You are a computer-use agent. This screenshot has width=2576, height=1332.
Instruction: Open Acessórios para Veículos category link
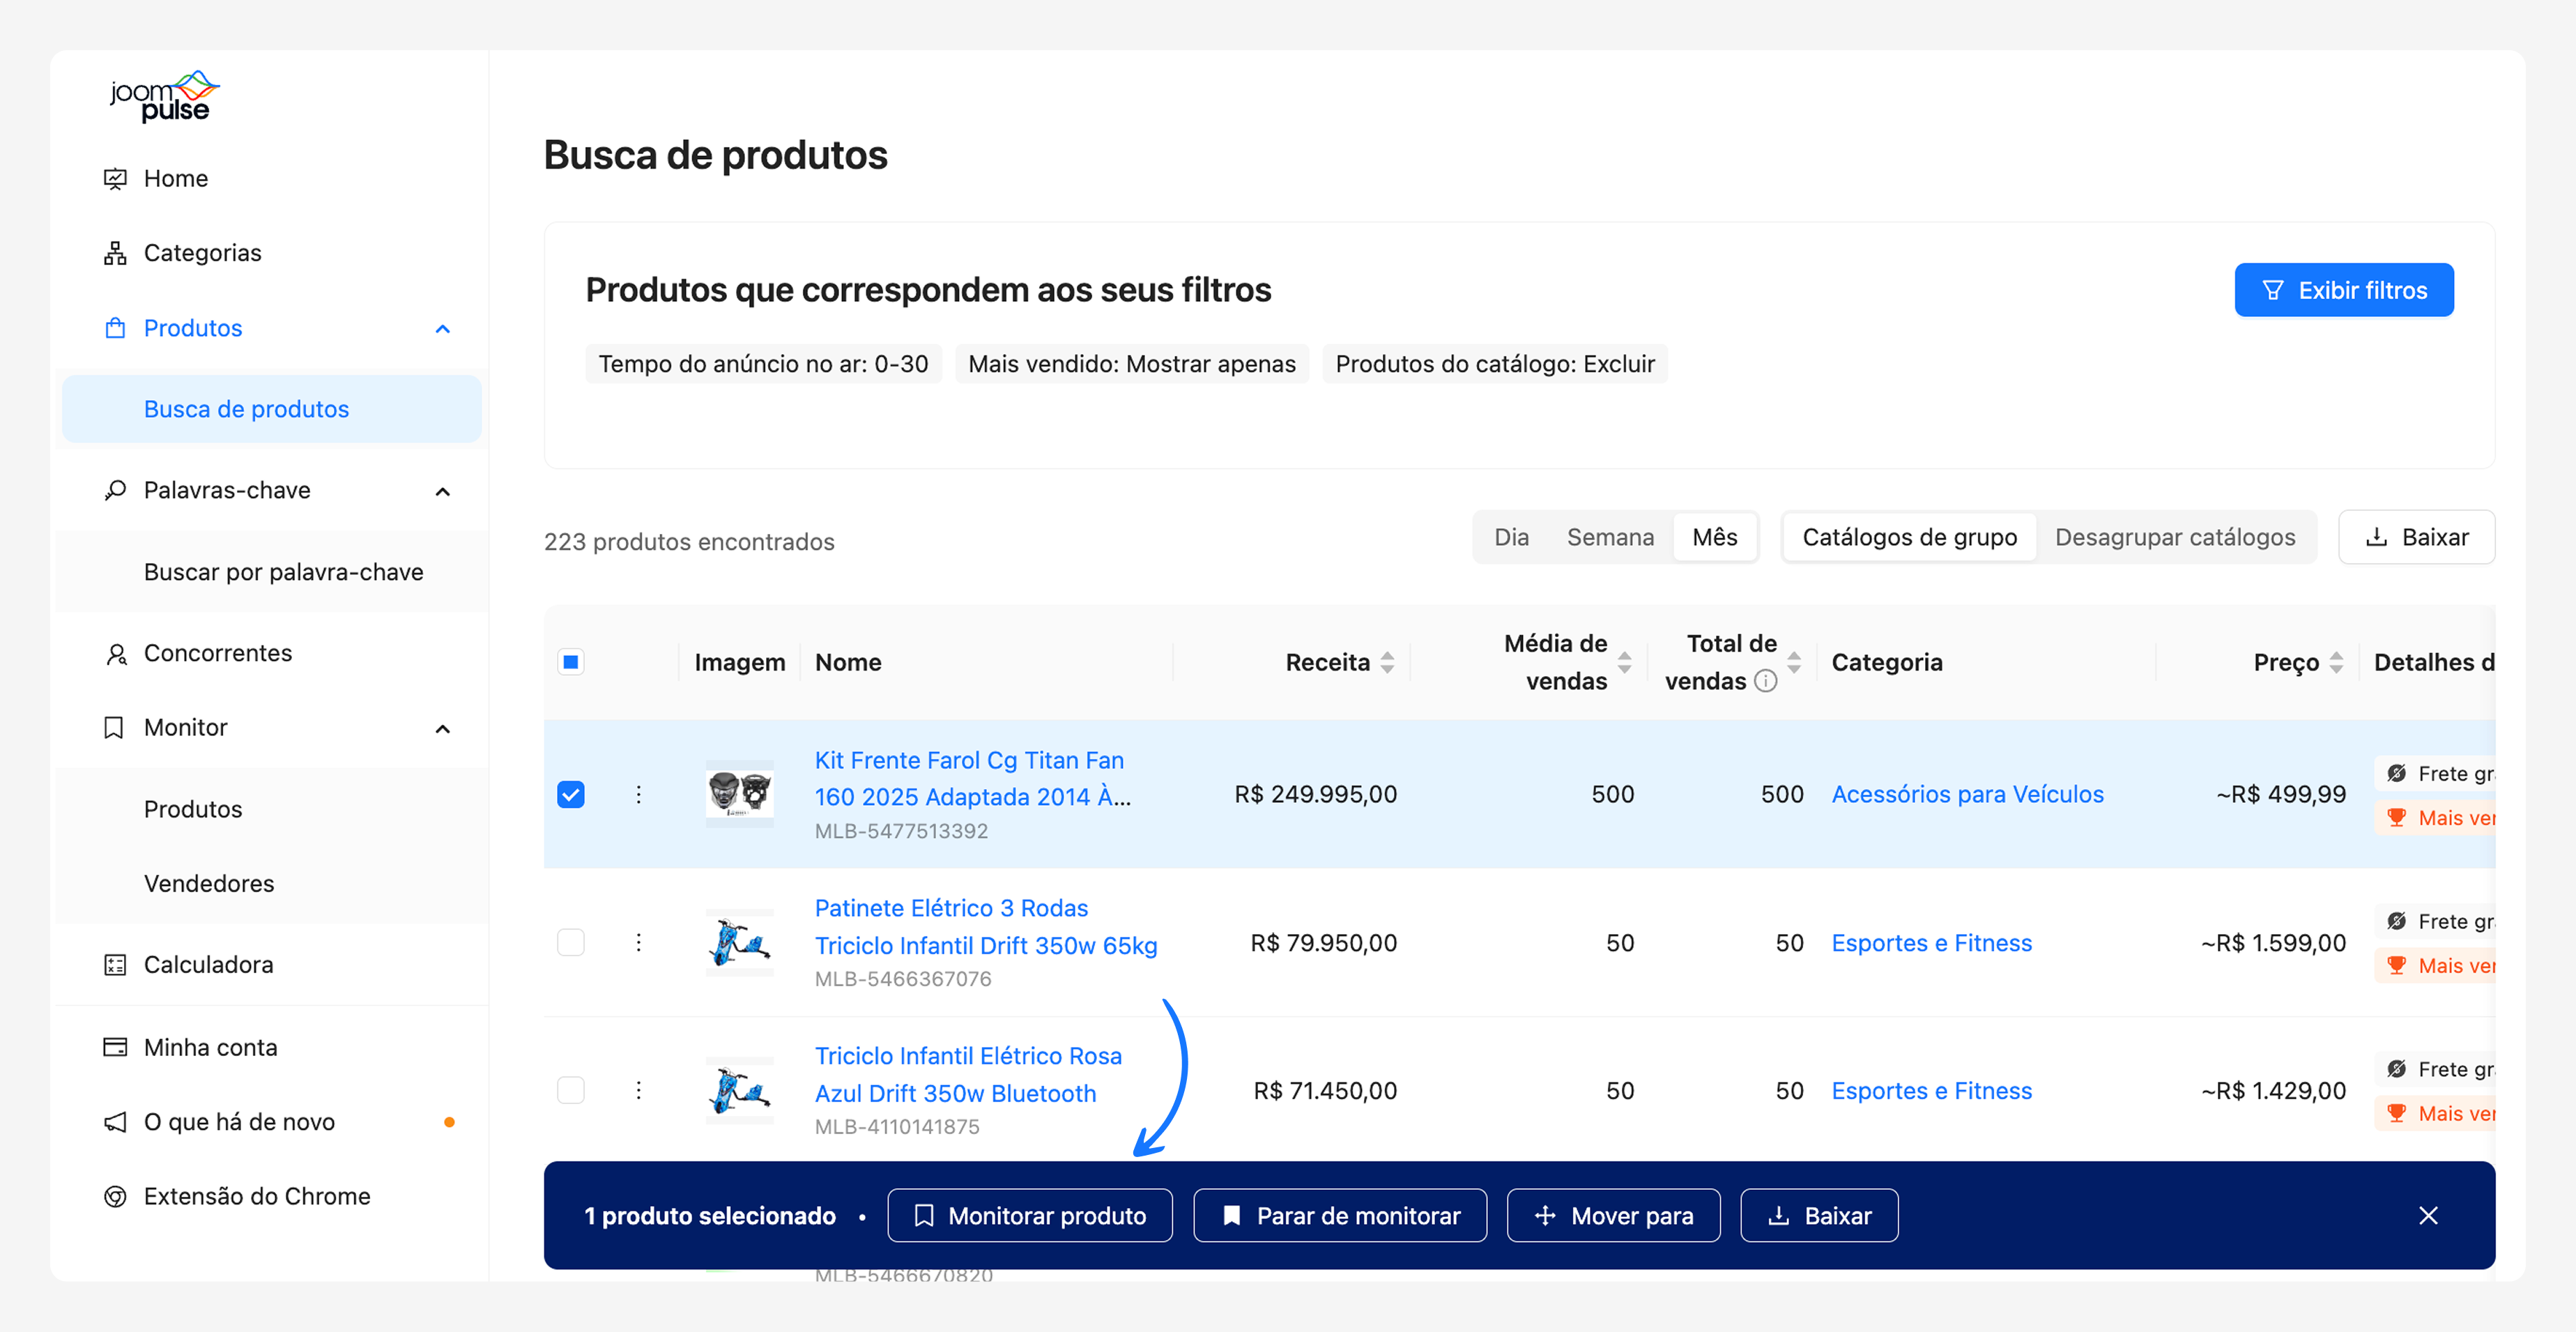coord(1967,794)
